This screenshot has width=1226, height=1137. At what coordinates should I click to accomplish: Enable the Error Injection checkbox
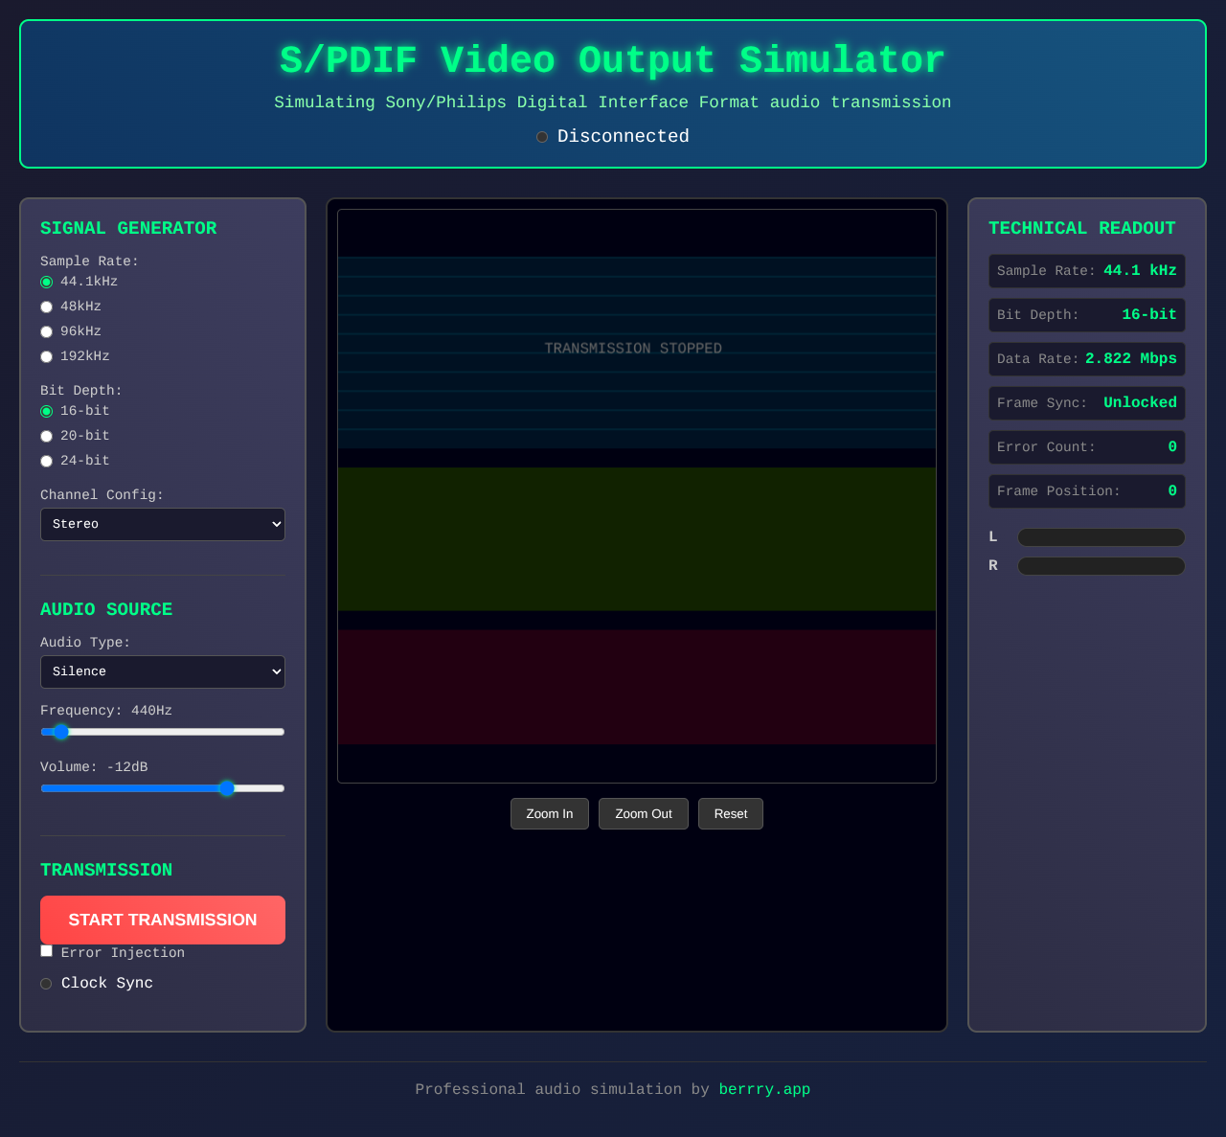(x=46, y=950)
